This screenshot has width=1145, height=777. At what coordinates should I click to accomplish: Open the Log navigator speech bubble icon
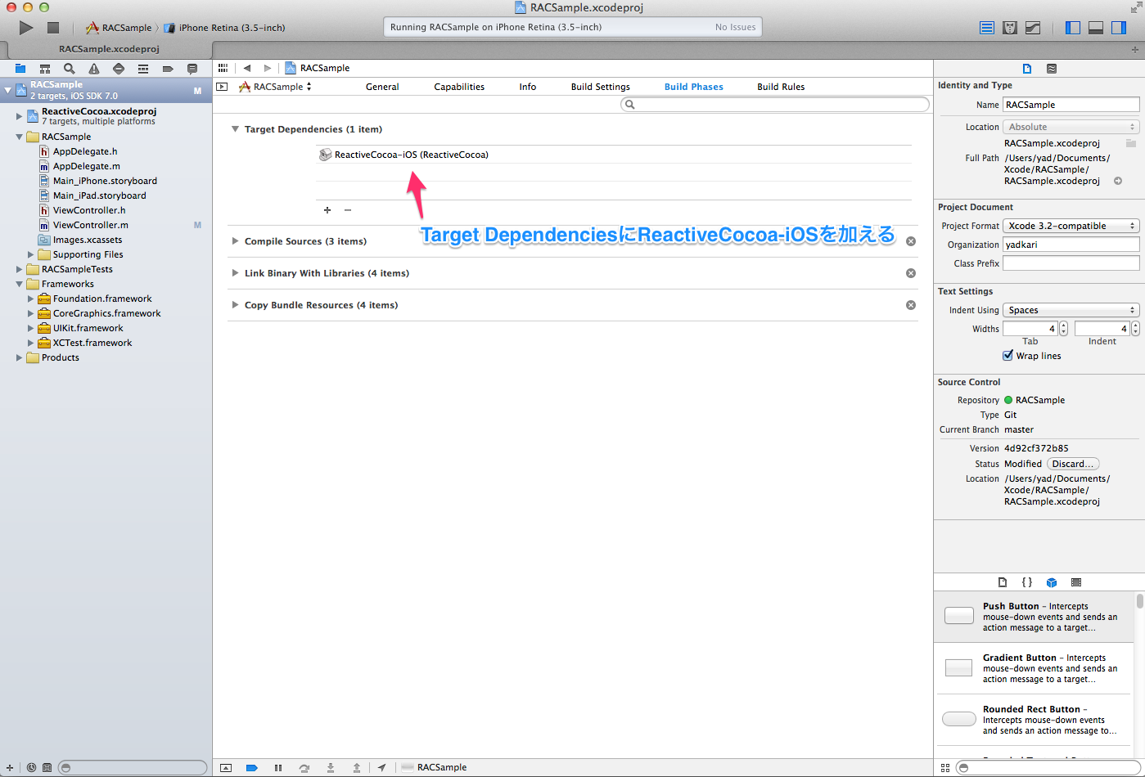tap(192, 69)
